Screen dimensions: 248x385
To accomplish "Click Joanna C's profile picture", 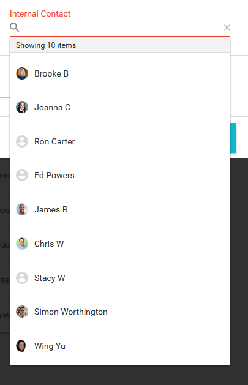I will click(x=22, y=107).
